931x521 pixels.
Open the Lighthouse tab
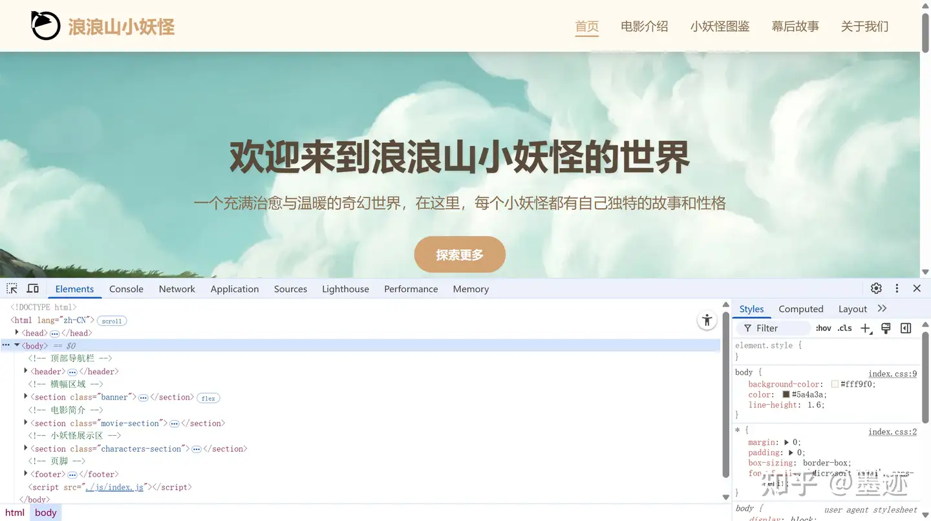click(345, 289)
